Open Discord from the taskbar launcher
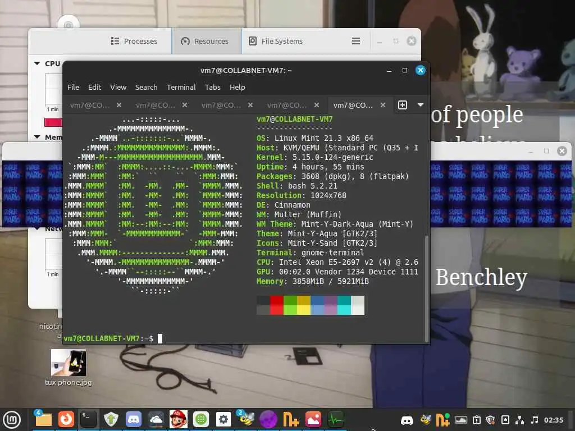Image resolution: width=575 pixels, height=431 pixels. tap(134, 419)
